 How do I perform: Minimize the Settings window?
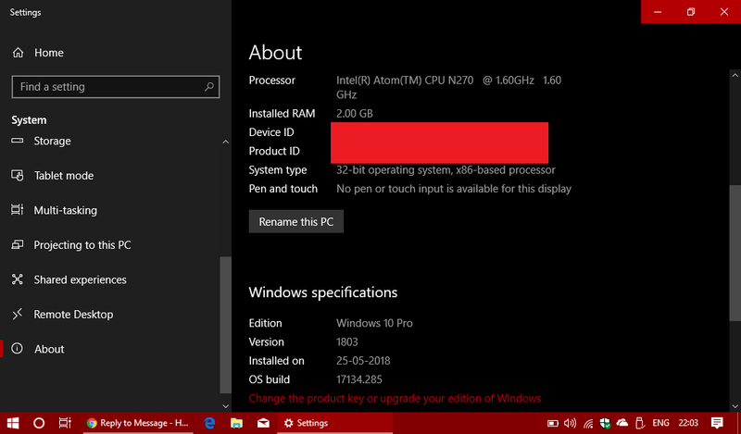658,12
